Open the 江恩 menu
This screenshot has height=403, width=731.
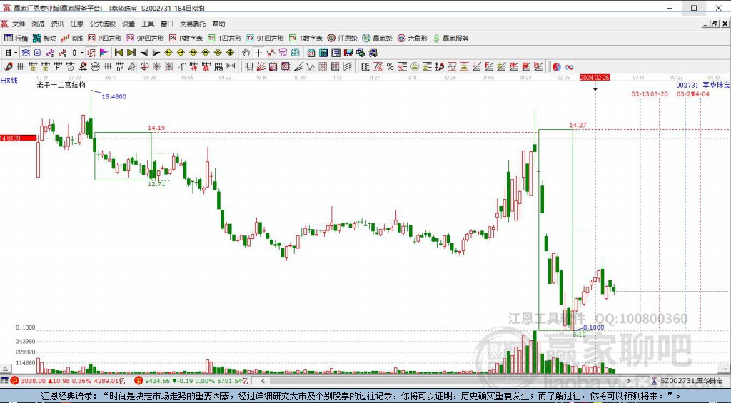tap(76, 24)
